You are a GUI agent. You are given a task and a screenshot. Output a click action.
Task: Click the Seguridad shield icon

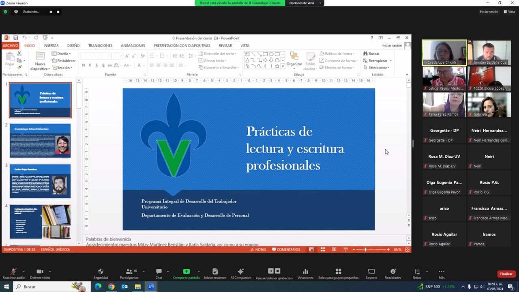(101, 272)
